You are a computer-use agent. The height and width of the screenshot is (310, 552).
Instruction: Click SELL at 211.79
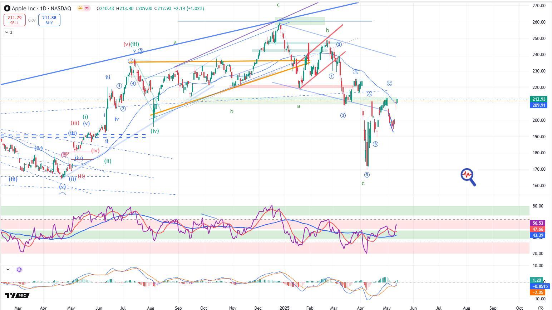14,20
